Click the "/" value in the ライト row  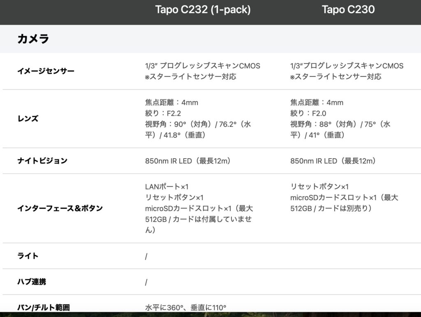coord(146,257)
